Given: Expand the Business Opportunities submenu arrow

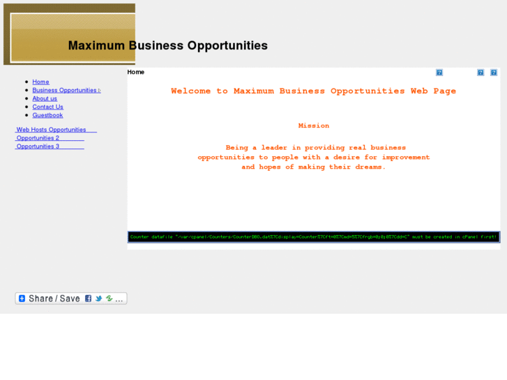Looking at the screenshot, I should [99, 91].
